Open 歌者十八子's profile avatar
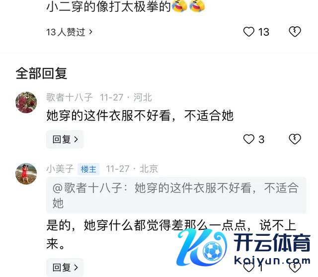318x277 pixels. pyautogui.click(x=26, y=102)
